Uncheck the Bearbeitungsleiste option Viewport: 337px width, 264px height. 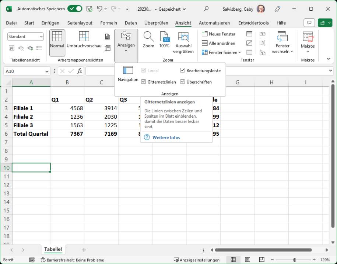183,70
